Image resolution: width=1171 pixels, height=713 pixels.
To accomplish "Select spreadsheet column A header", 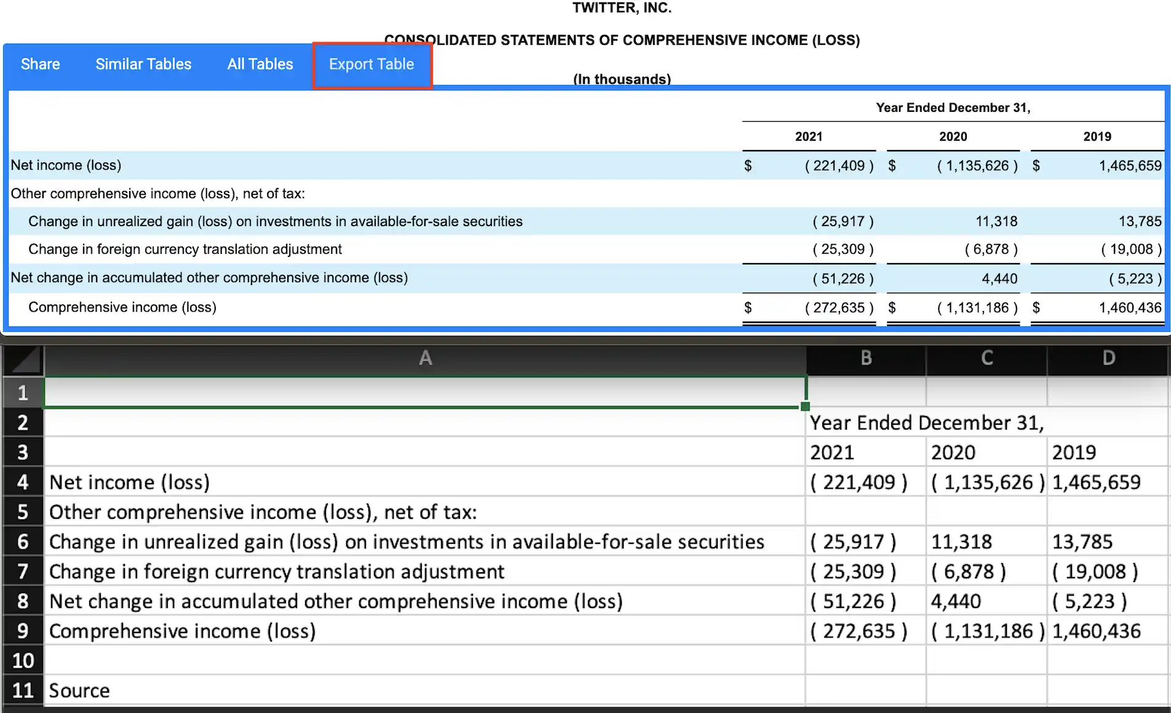I will click(424, 360).
